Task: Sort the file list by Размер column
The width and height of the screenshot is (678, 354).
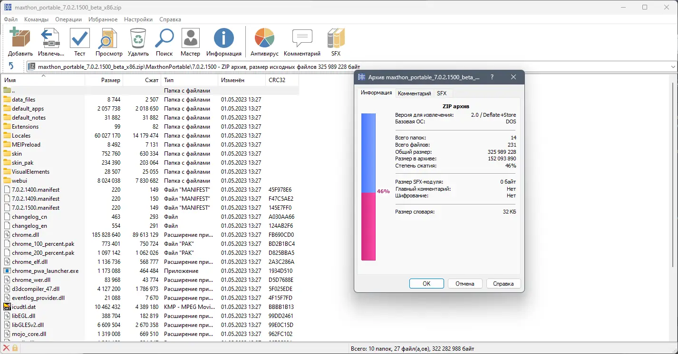Action: coord(104,80)
